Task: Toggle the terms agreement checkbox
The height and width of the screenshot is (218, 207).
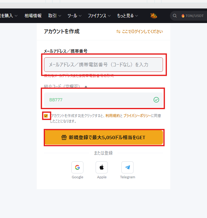Action: [x=46, y=116]
